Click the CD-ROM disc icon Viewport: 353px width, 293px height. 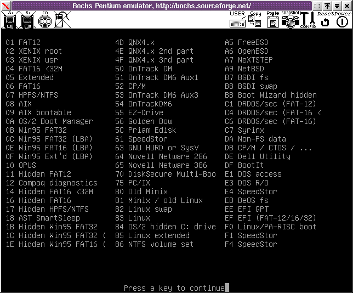(x=44, y=20)
